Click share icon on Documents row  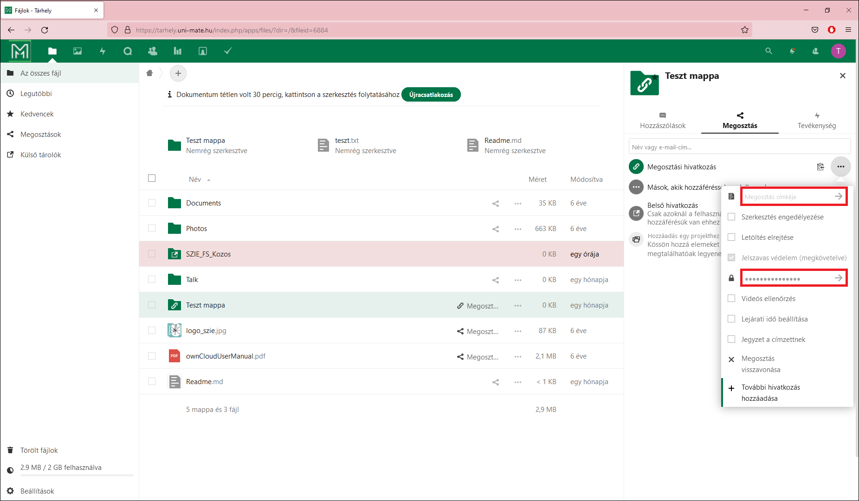(x=496, y=203)
